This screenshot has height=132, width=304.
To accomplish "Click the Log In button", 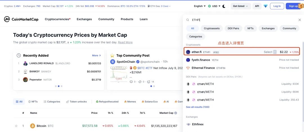I will point(277,6).
